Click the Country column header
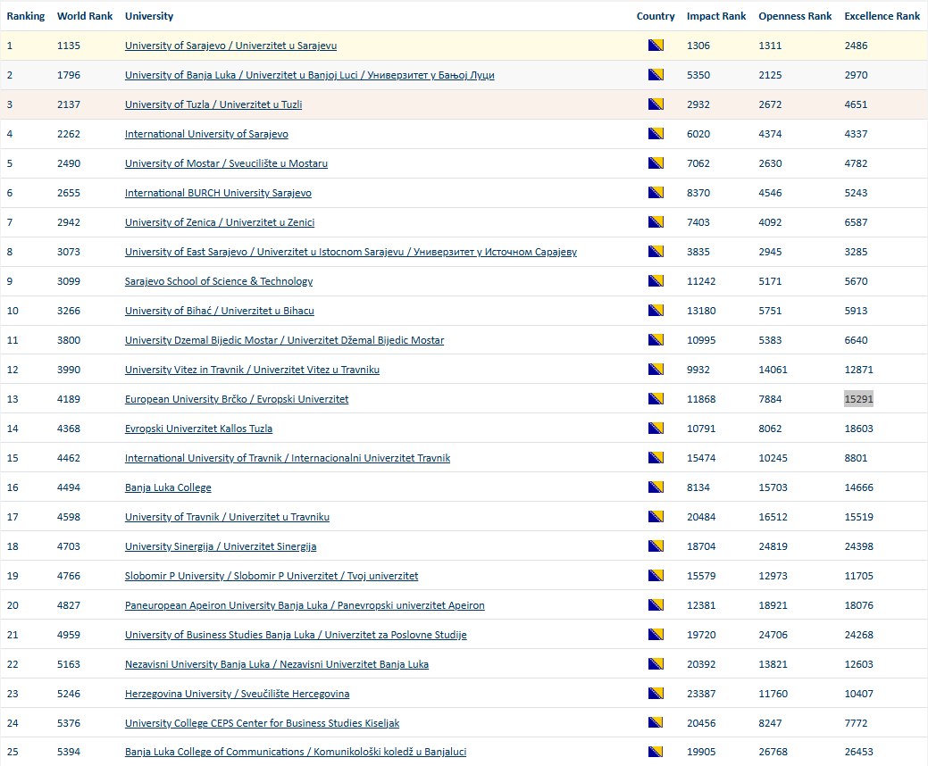 656,16
